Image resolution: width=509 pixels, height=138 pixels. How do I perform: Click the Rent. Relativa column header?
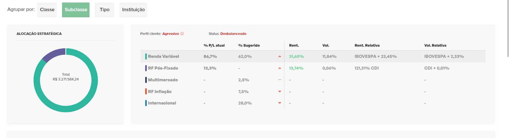367,45
